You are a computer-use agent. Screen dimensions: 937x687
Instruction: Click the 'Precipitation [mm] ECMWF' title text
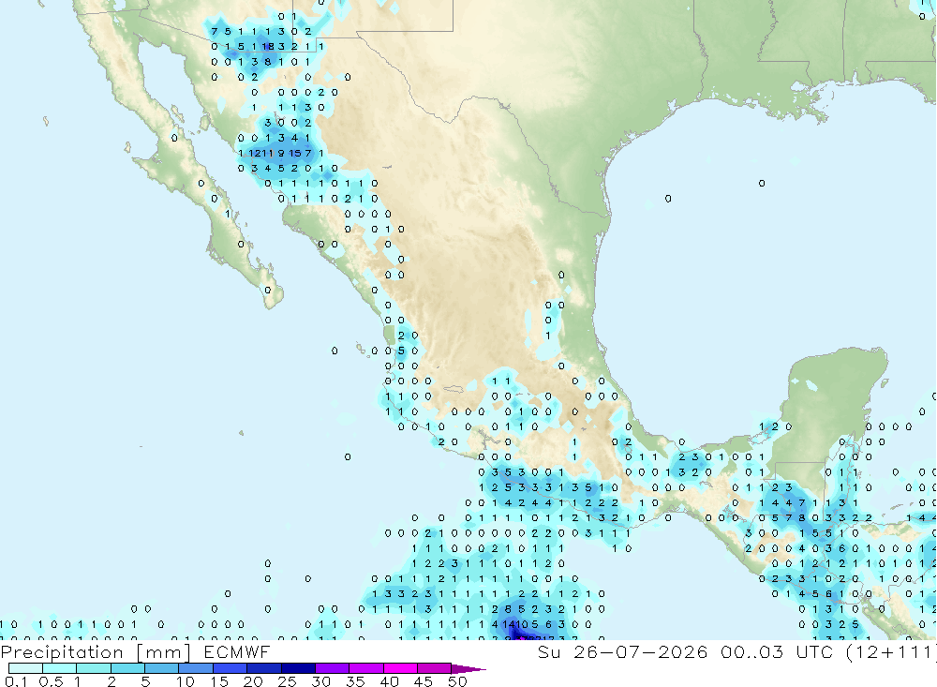[135, 652]
